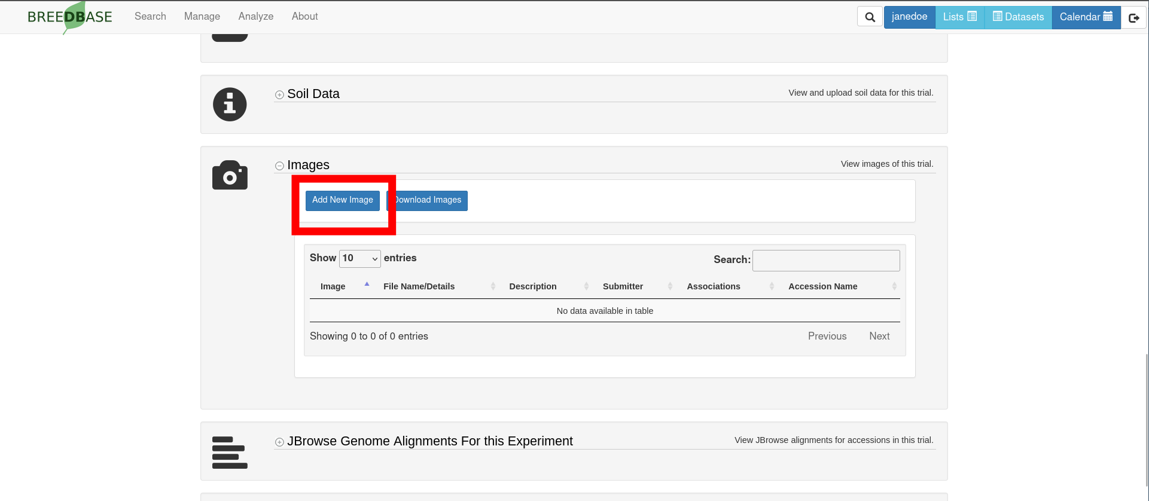Screen dimensions: 1149x501
Task: Open the Show entries count dropdown
Action: click(x=359, y=258)
